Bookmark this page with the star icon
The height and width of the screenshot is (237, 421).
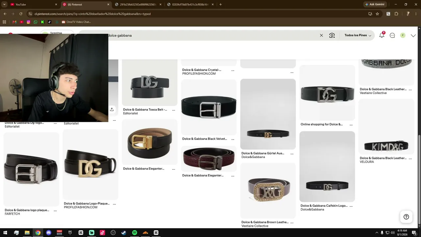coord(377,14)
